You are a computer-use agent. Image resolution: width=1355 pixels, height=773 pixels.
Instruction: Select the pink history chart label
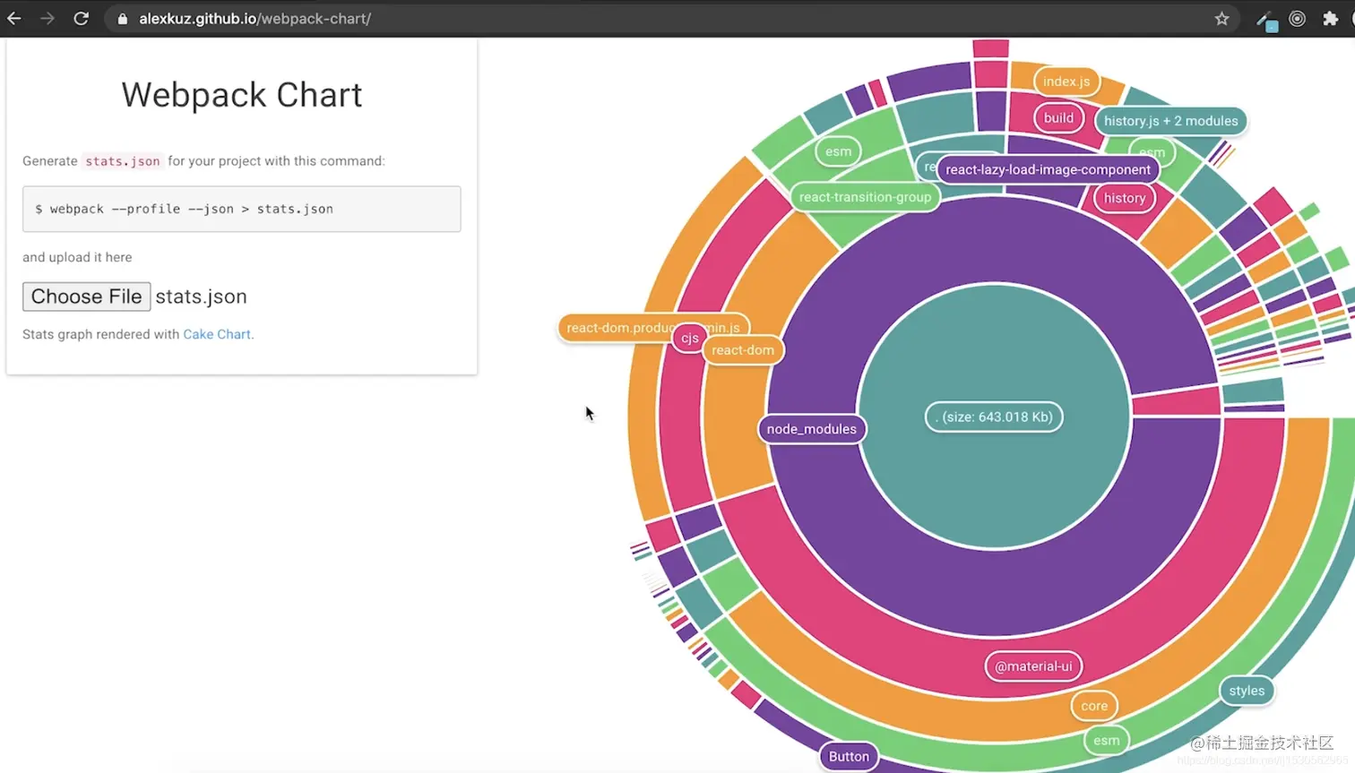pos(1125,198)
